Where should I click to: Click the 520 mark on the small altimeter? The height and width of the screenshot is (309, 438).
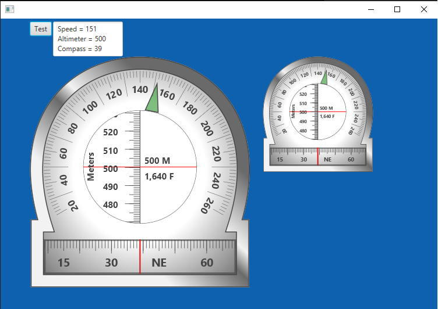point(303,94)
